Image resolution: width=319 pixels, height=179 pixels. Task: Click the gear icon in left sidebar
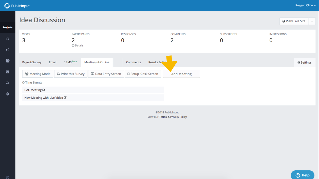[x=8, y=94]
